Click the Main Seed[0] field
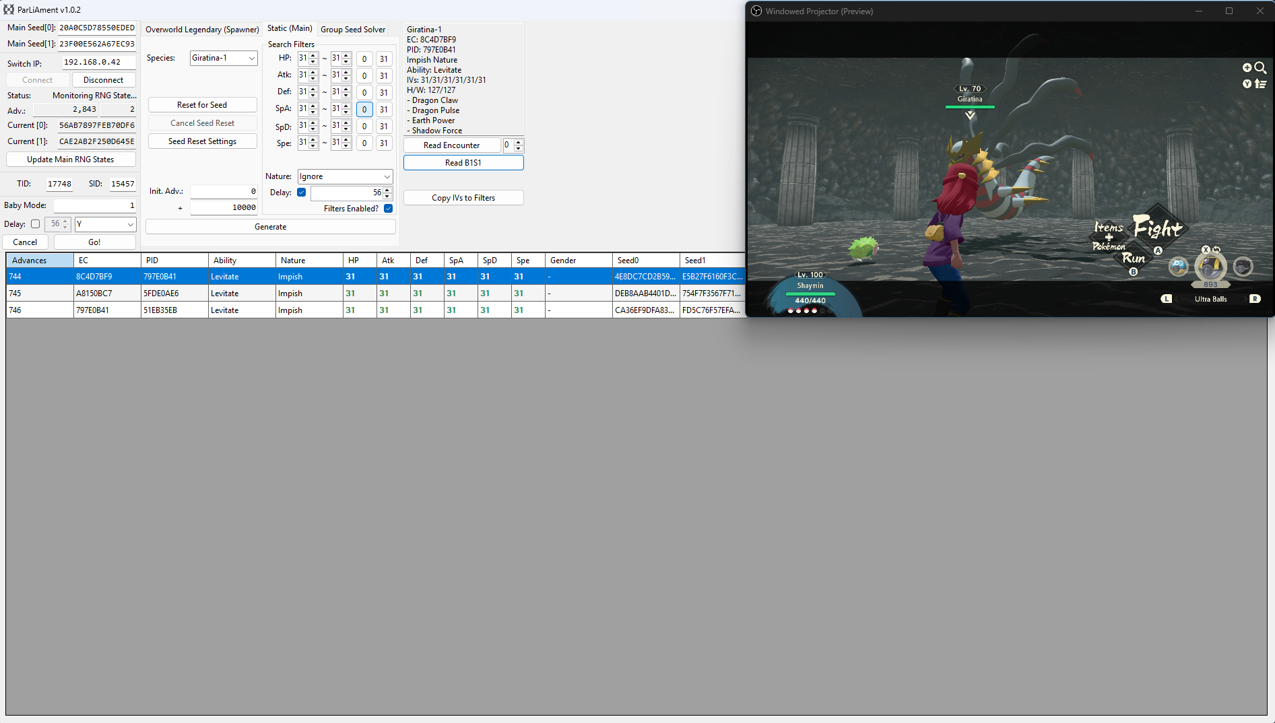 click(x=97, y=28)
